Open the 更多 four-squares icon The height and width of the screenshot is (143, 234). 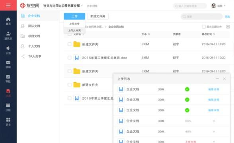[8, 120]
